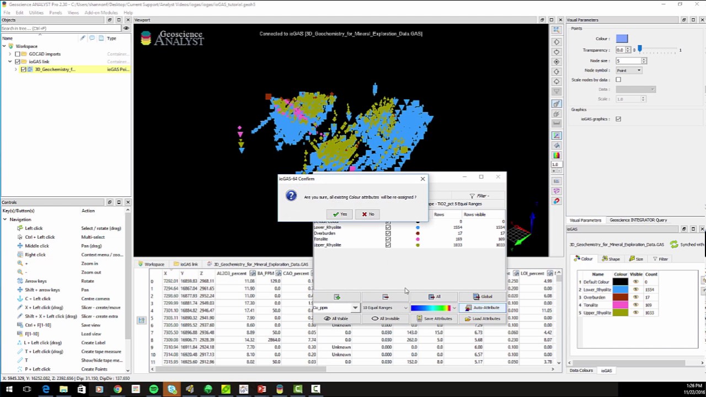Switch to the Data Colours bottom tab
The height and width of the screenshot is (397, 706).
[x=581, y=371]
